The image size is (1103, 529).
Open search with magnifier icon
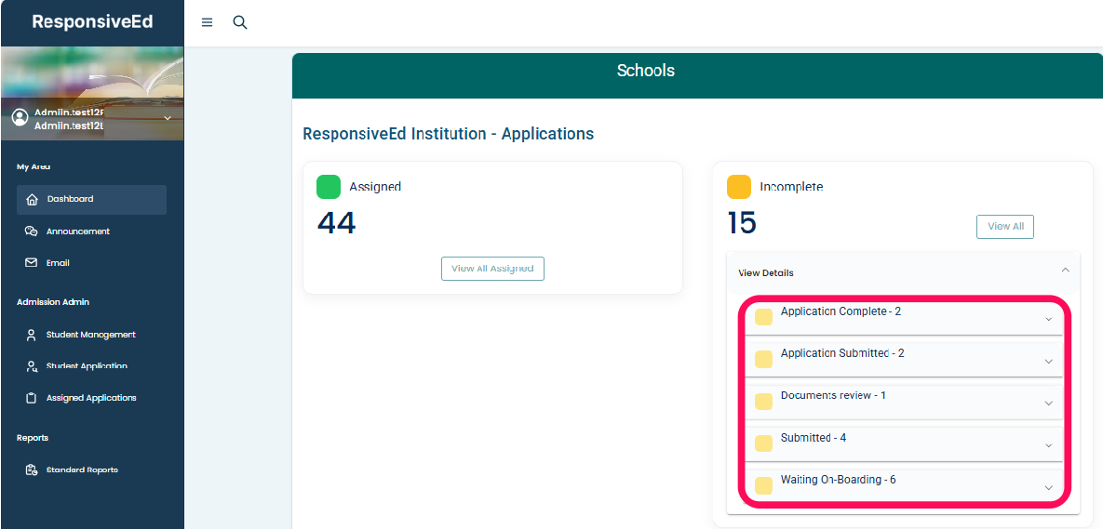(x=239, y=22)
